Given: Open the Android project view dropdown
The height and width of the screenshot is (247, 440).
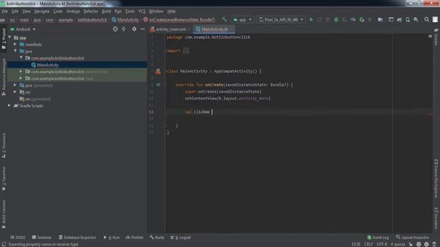Looking at the screenshot, I should pos(23,29).
